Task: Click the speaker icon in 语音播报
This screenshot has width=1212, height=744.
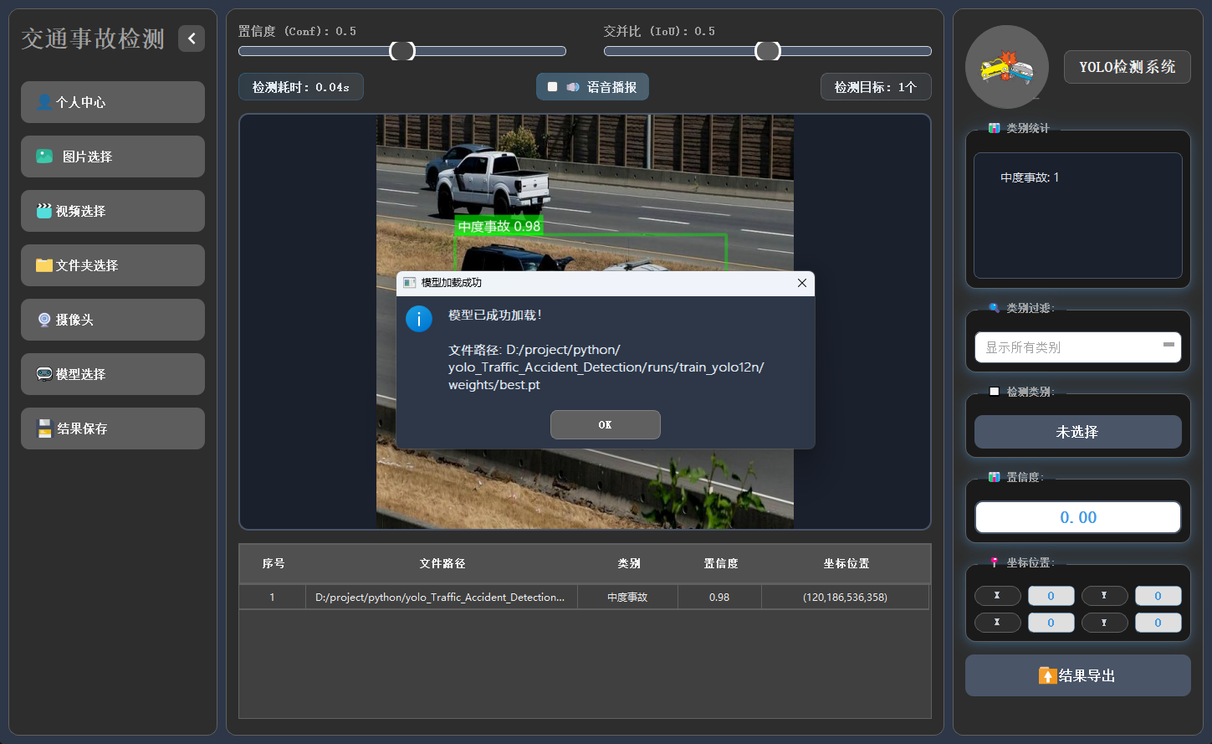Action: [573, 87]
